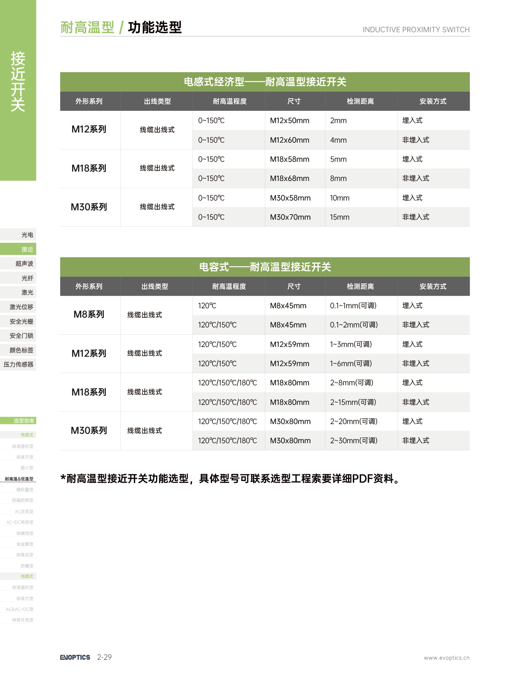Open the 激光位移 sidebar tab
Image resolution: width=506 pixels, height=687 pixels.
click(x=18, y=307)
